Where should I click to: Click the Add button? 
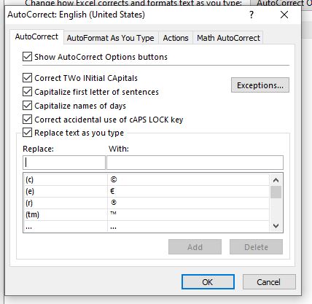coord(195,247)
